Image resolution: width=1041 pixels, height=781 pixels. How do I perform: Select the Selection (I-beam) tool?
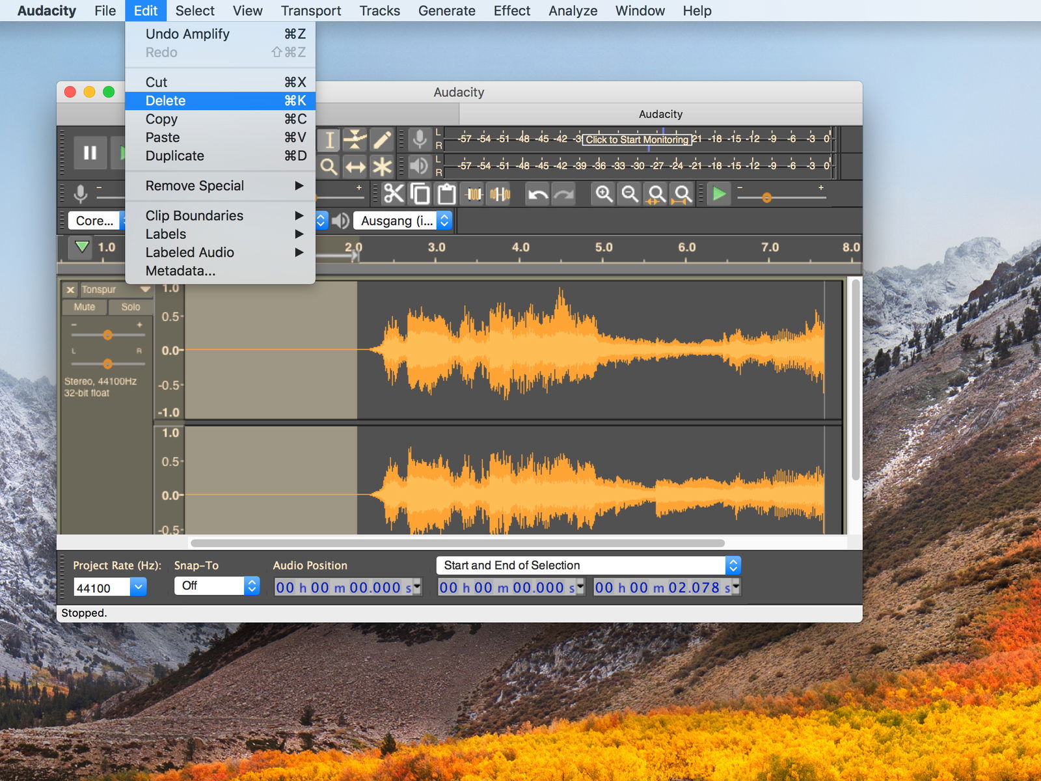click(x=329, y=140)
